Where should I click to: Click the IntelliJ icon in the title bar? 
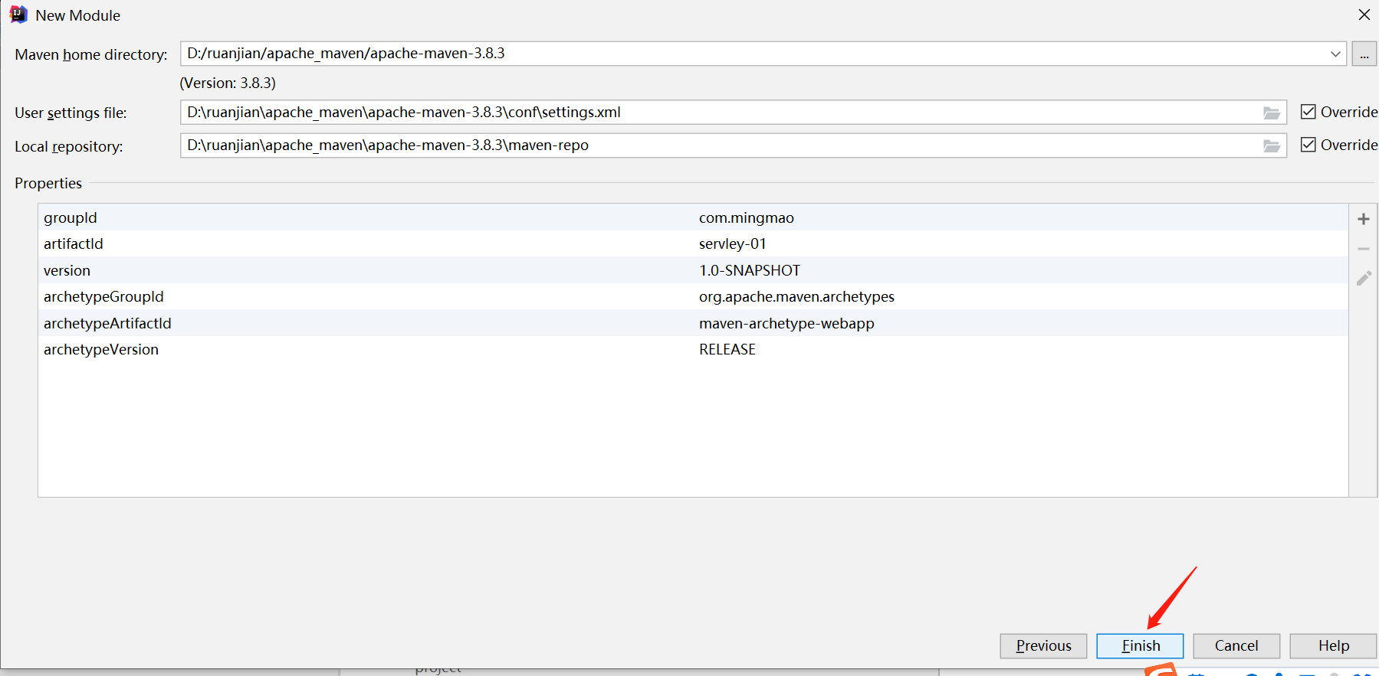[18, 15]
